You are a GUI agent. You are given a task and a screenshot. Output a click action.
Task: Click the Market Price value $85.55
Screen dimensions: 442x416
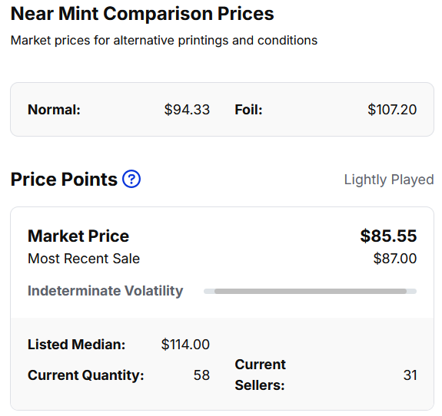pos(388,236)
